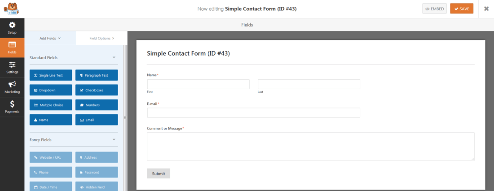Screen dimensions: 494x191
Task: Close the form builder with X
Action: 486,9
